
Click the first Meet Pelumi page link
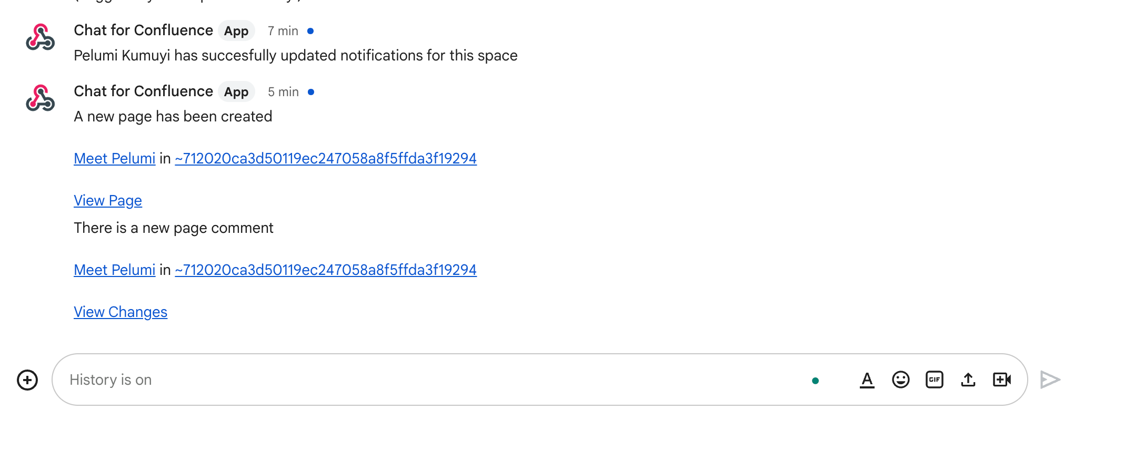click(114, 158)
